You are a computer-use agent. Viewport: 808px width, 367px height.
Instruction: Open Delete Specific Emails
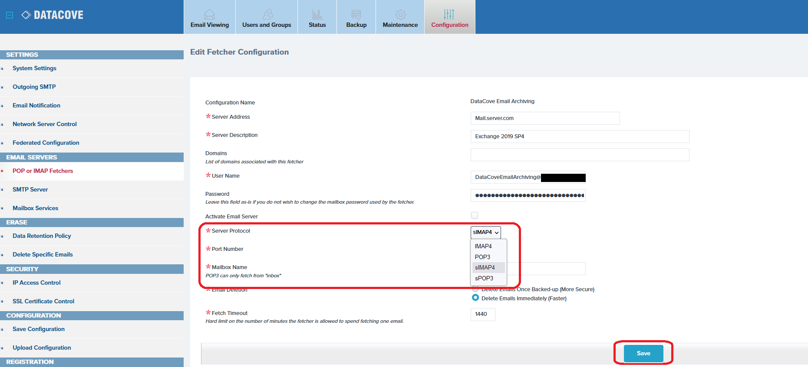coord(43,255)
